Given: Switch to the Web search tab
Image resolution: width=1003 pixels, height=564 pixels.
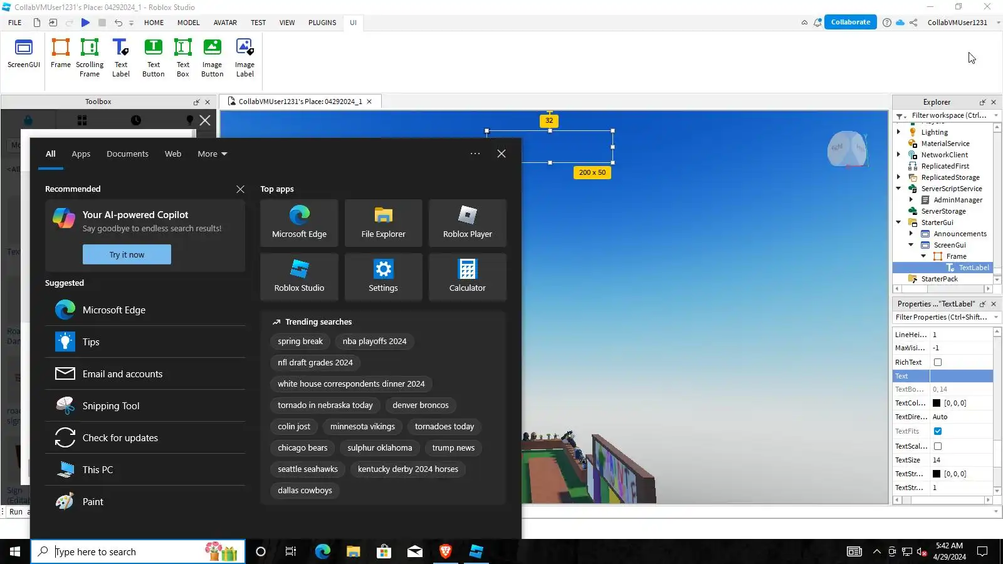Looking at the screenshot, I should [173, 154].
